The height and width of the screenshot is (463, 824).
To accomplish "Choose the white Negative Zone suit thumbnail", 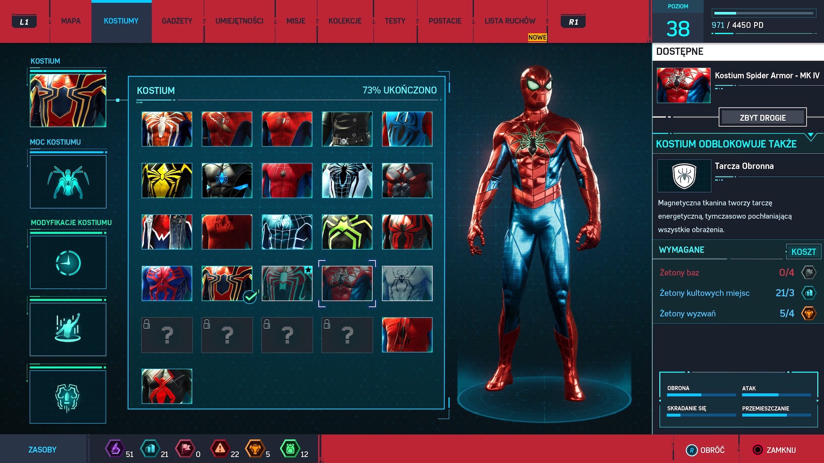I will coord(347,180).
